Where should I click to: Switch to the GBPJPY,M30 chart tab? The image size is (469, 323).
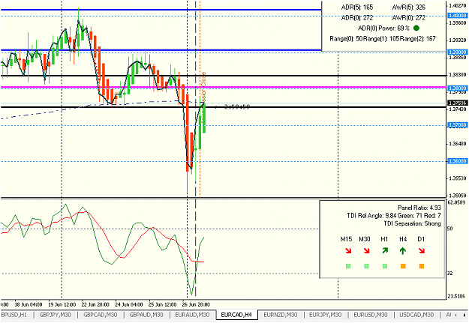click(x=55, y=315)
